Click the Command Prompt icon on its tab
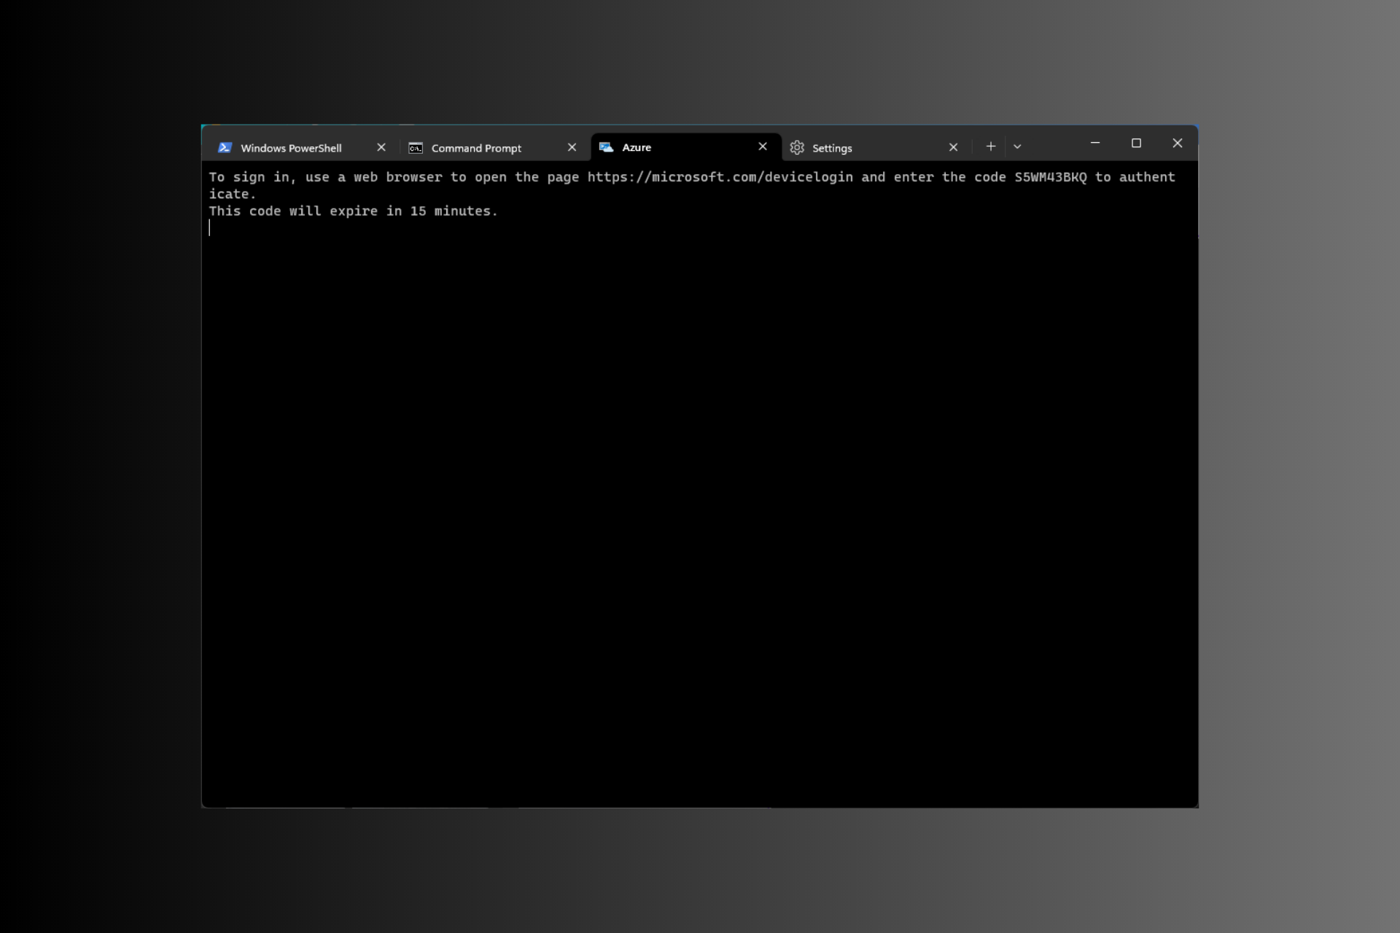 (416, 147)
